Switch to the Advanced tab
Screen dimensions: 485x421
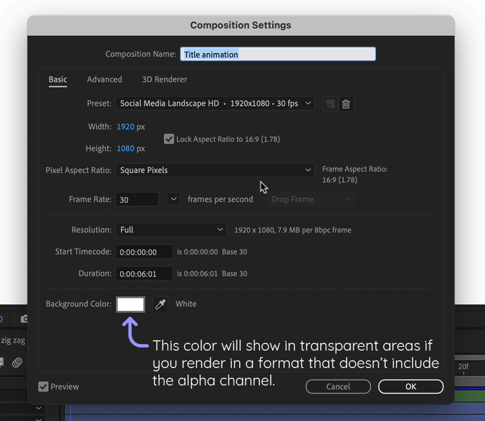click(105, 79)
